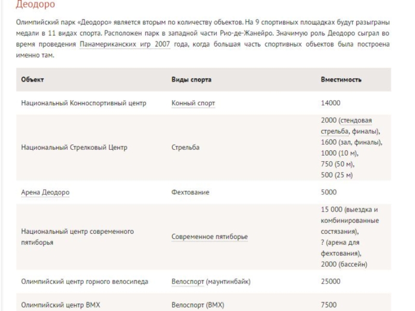Viewport: 415px width, 311px height.
Task: Select the Национальный Стрелковый Центр cell
Action: 74,148
